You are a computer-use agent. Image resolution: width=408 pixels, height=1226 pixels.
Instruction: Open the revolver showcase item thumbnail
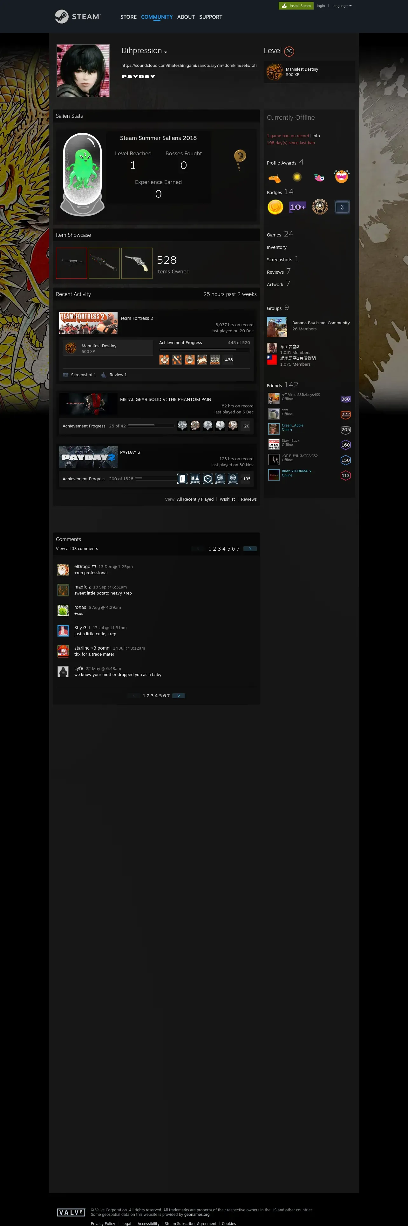click(137, 263)
